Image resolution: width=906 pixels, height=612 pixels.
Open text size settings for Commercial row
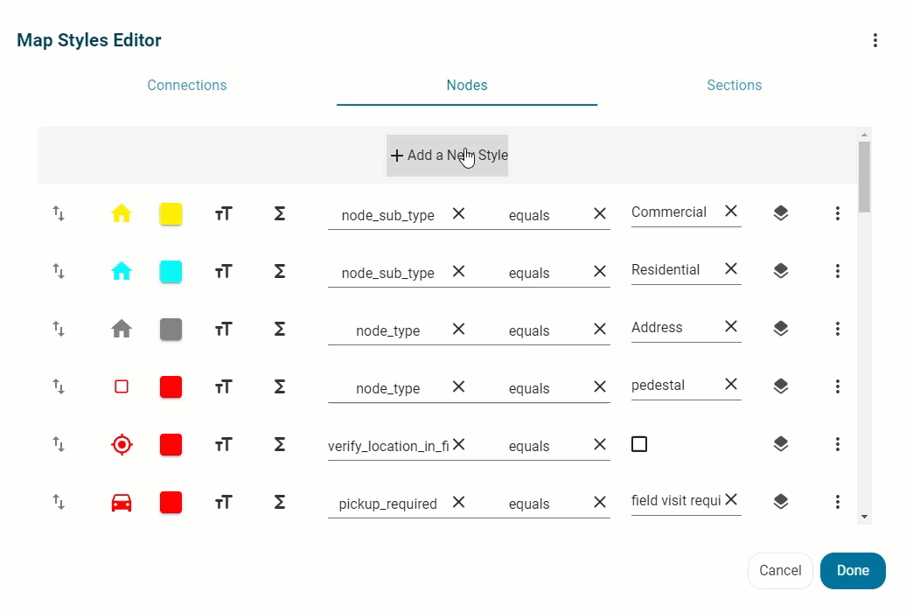click(x=223, y=213)
